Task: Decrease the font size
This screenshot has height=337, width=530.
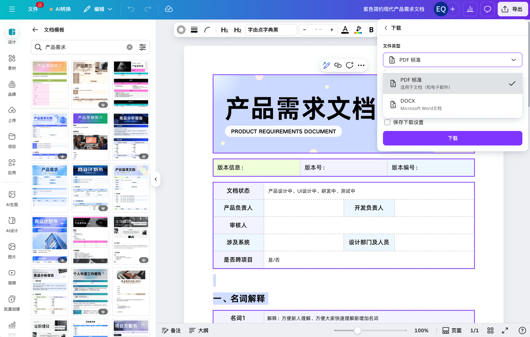Action: click(305, 30)
